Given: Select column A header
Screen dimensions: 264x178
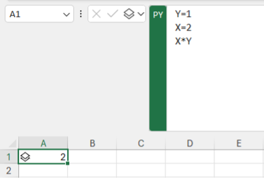Looking at the screenshot, I should pyautogui.click(x=43, y=143).
